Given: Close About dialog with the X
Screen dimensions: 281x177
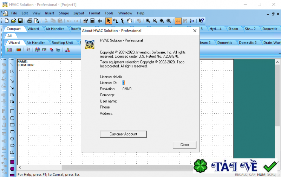Looking at the screenshot, I should point(195,31).
